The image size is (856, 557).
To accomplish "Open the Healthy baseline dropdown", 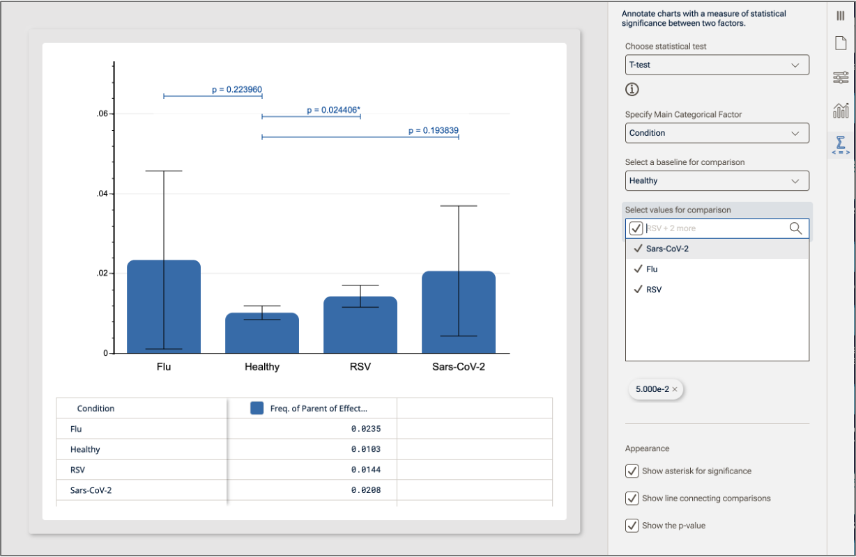I will coord(717,180).
